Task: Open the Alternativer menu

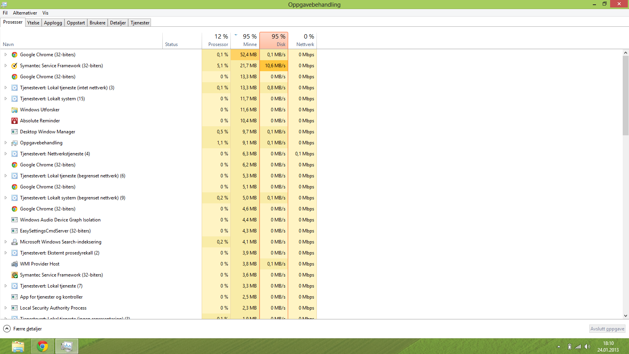Action: (25, 13)
